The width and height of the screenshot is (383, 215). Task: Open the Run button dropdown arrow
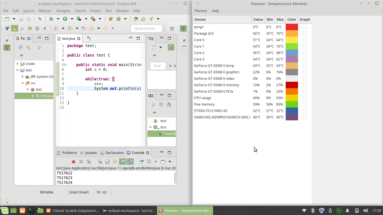[x=72, y=19]
